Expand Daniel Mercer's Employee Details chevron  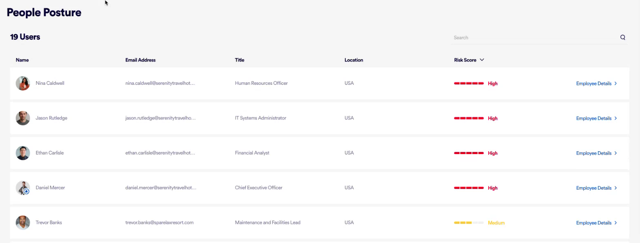616,188
